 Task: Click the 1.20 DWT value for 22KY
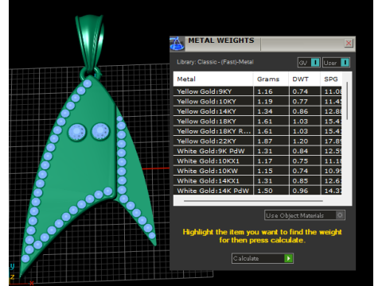(300, 141)
